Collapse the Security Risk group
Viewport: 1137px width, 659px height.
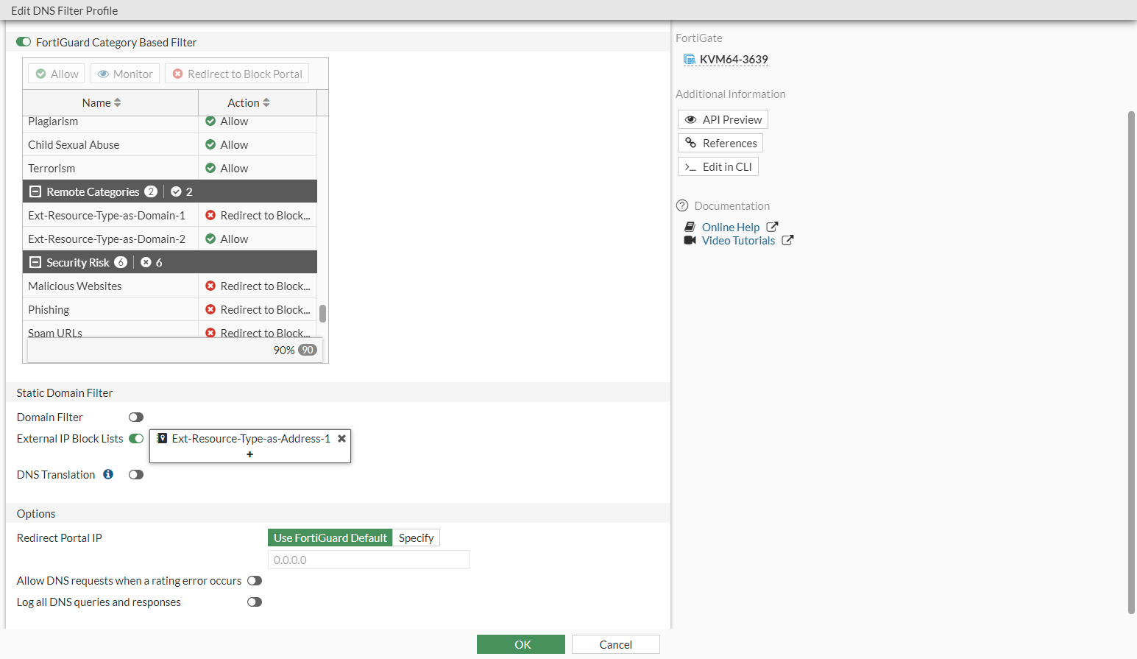35,262
